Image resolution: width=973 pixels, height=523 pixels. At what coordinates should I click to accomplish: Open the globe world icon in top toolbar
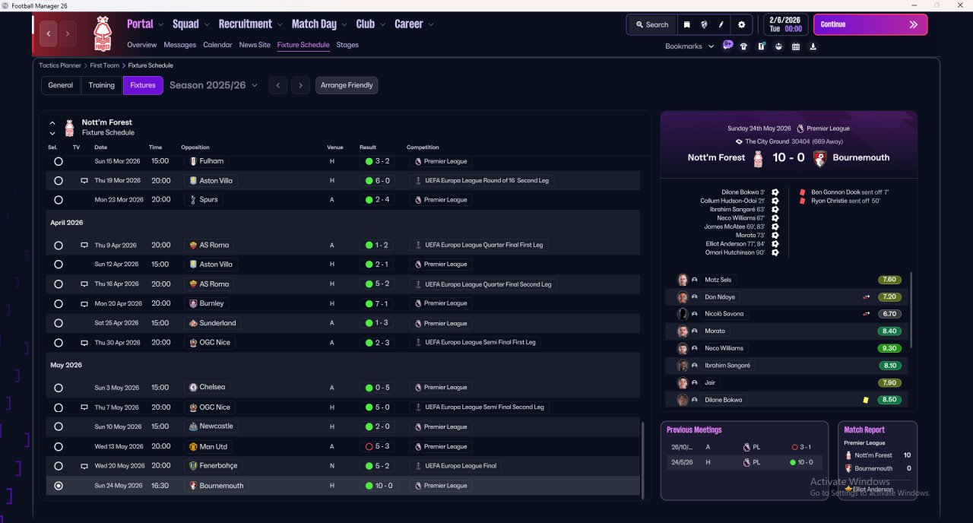pyautogui.click(x=704, y=24)
